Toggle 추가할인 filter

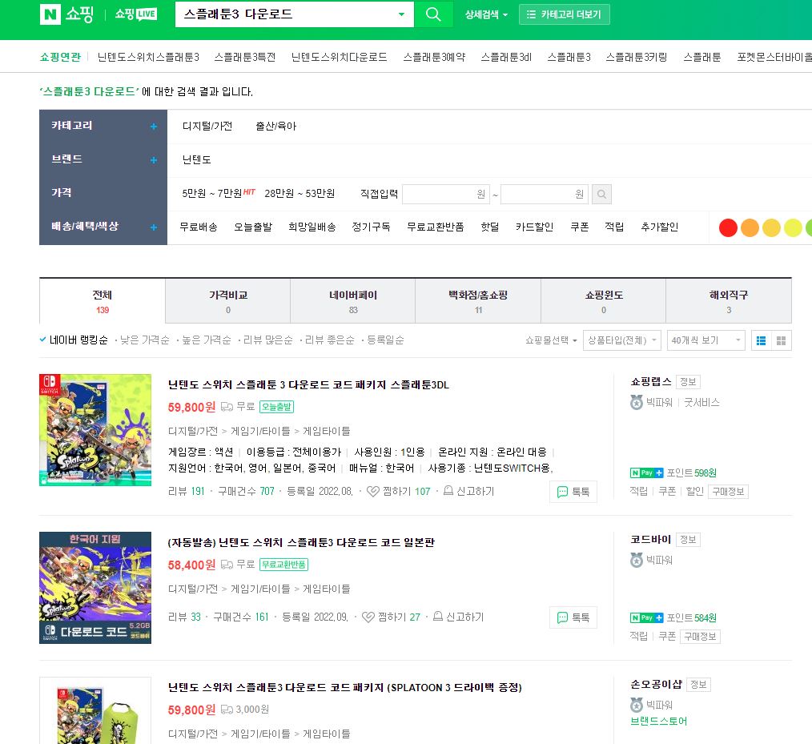click(660, 227)
